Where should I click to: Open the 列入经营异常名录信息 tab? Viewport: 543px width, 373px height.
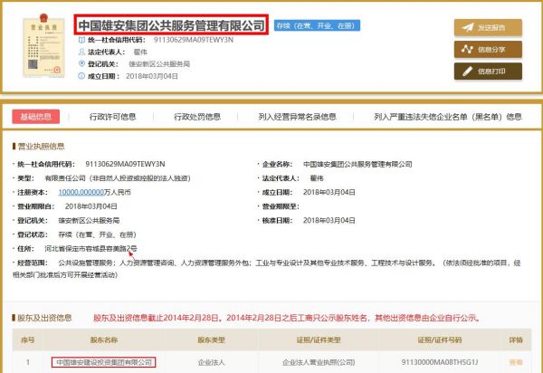click(x=297, y=117)
